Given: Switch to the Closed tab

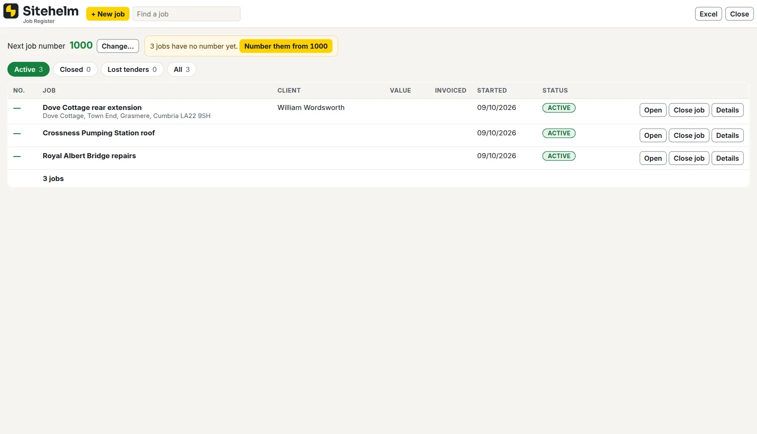Looking at the screenshot, I should (75, 69).
